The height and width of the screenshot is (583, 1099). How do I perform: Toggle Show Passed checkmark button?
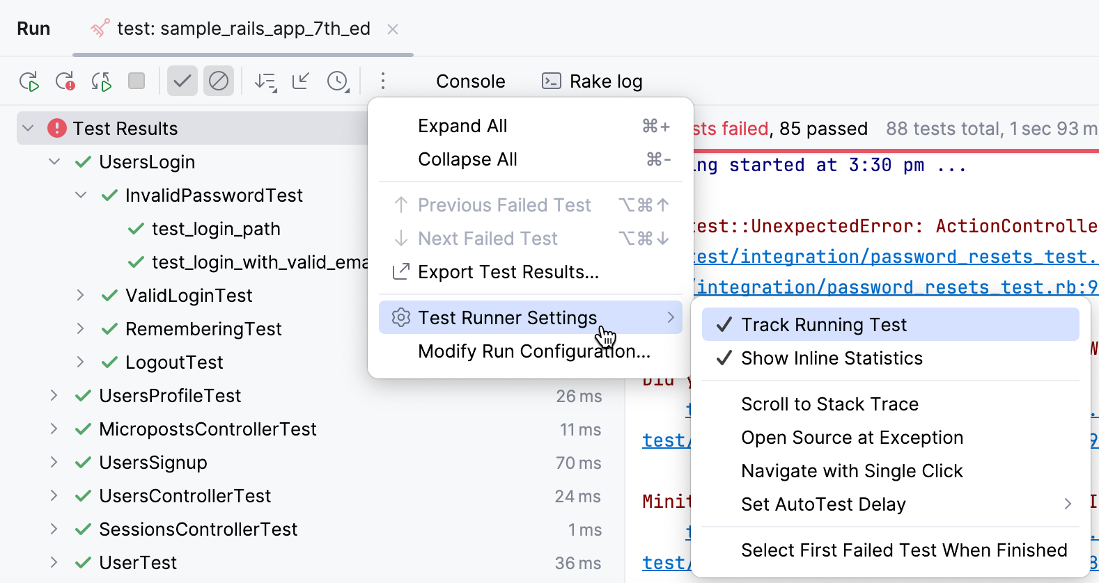pos(182,81)
